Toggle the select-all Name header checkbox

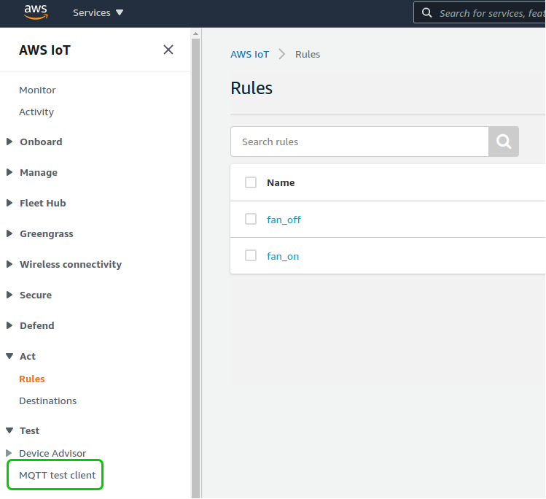(x=250, y=182)
